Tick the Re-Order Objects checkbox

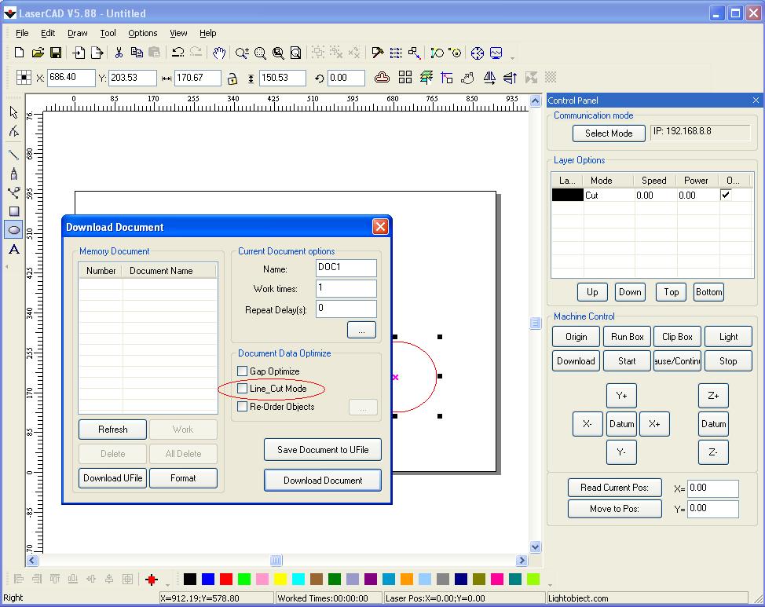click(x=243, y=407)
